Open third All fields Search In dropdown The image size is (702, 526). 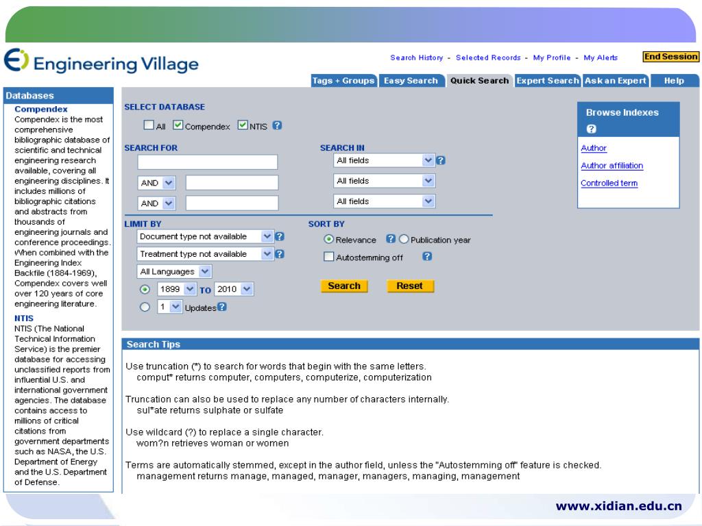(x=384, y=202)
